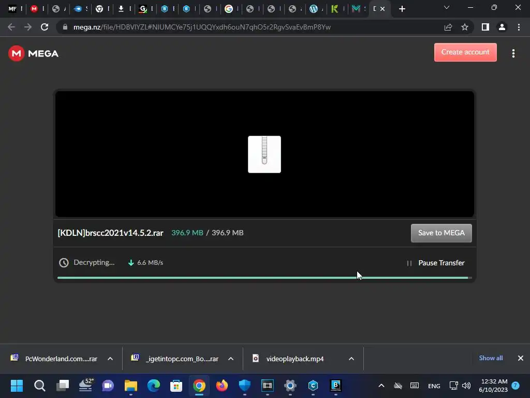The width and height of the screenshot is (530, 398).
Task: Open the tab search dropdown
Action: click(x=447, y=7)
